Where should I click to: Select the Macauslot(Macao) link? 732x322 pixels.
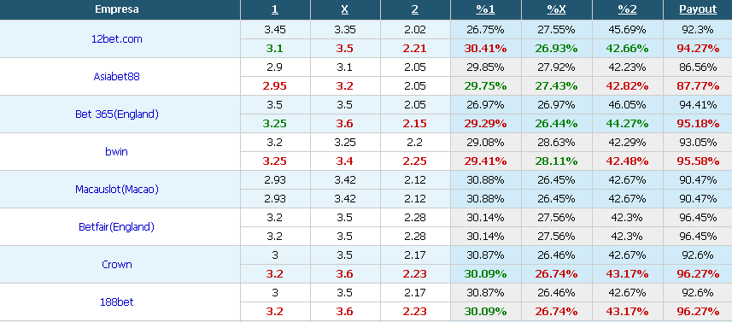tap(117, 190)
